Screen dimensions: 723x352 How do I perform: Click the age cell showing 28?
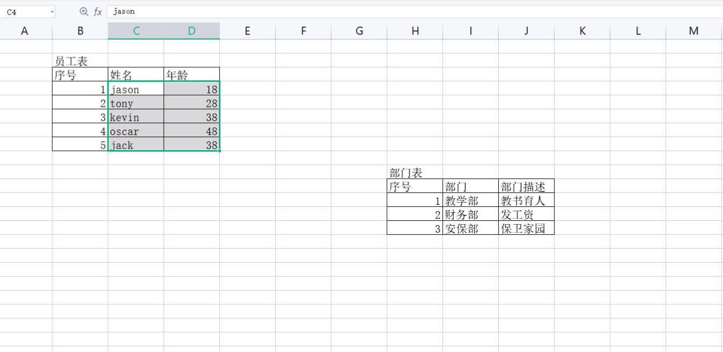click(192, 103)
